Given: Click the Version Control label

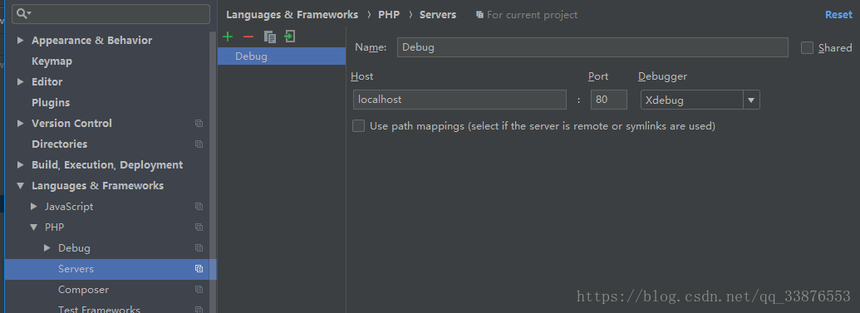Looking at the screenshot, I should 71,124.
